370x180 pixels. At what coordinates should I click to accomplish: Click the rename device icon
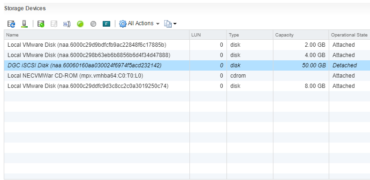coord(67,24)
